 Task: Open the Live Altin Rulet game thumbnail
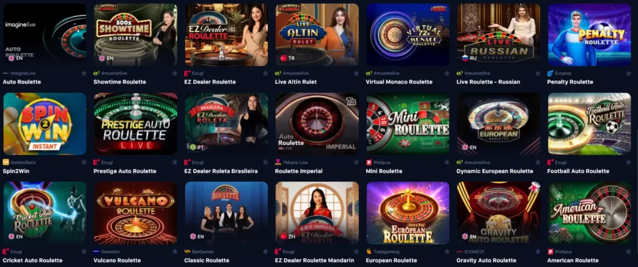[317, 35]
